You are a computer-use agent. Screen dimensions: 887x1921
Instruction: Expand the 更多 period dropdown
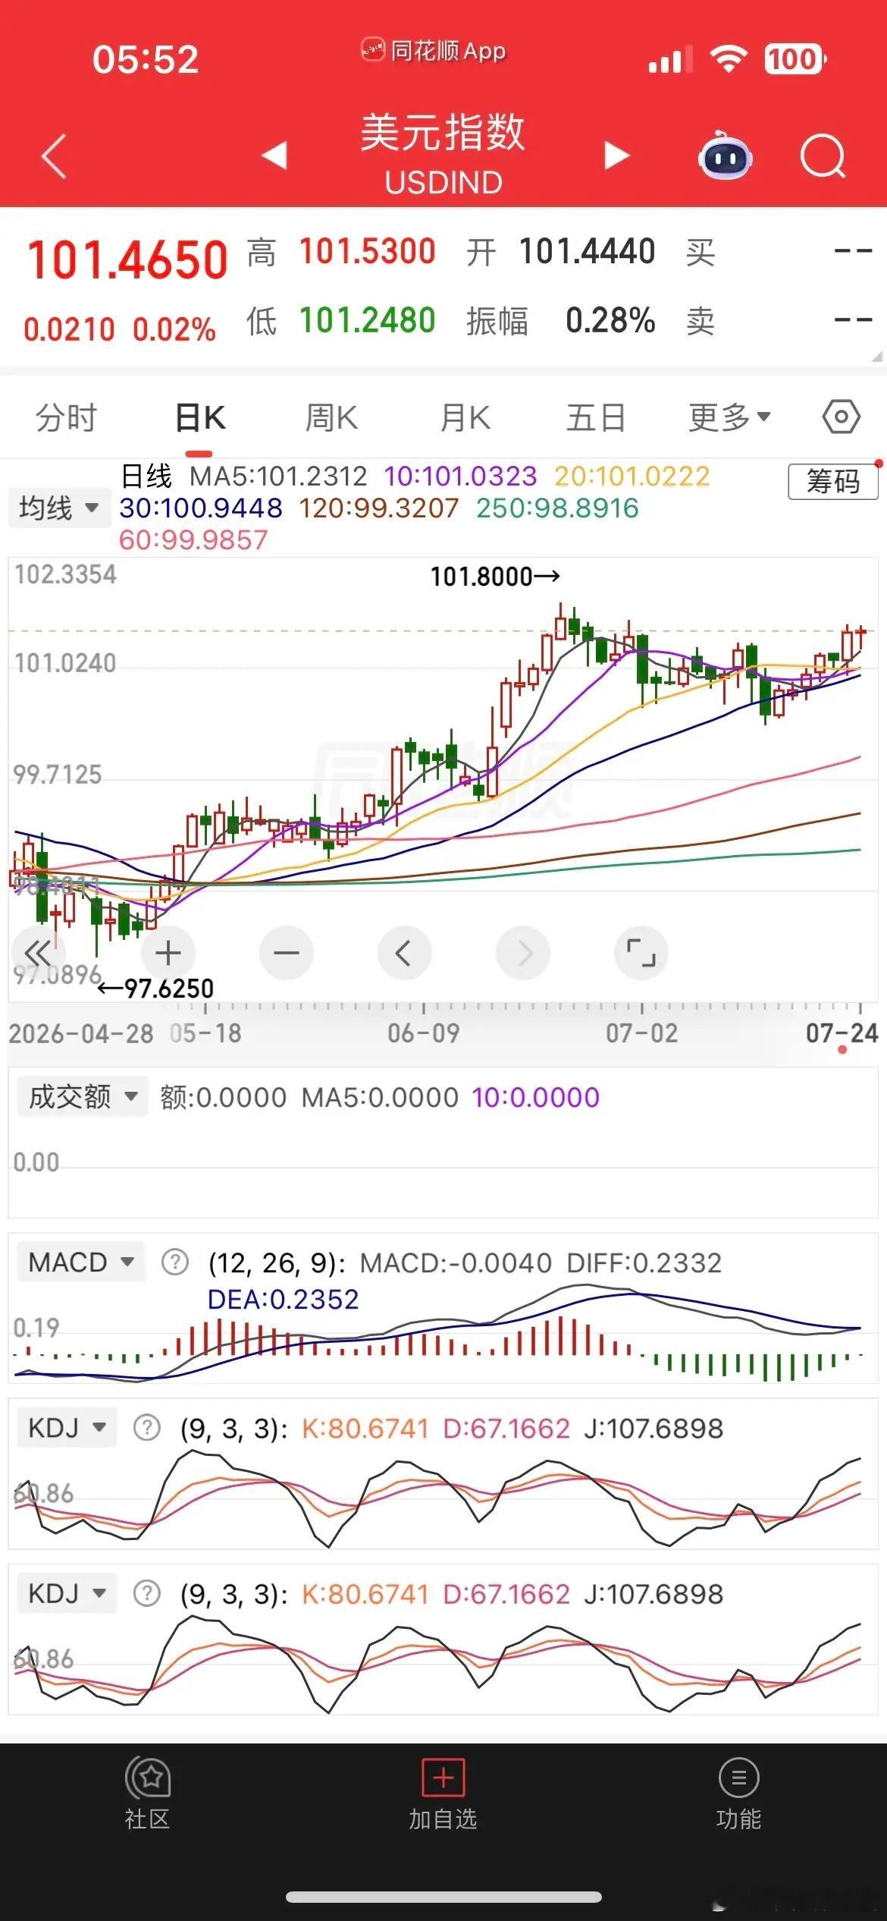click(729, 417)
